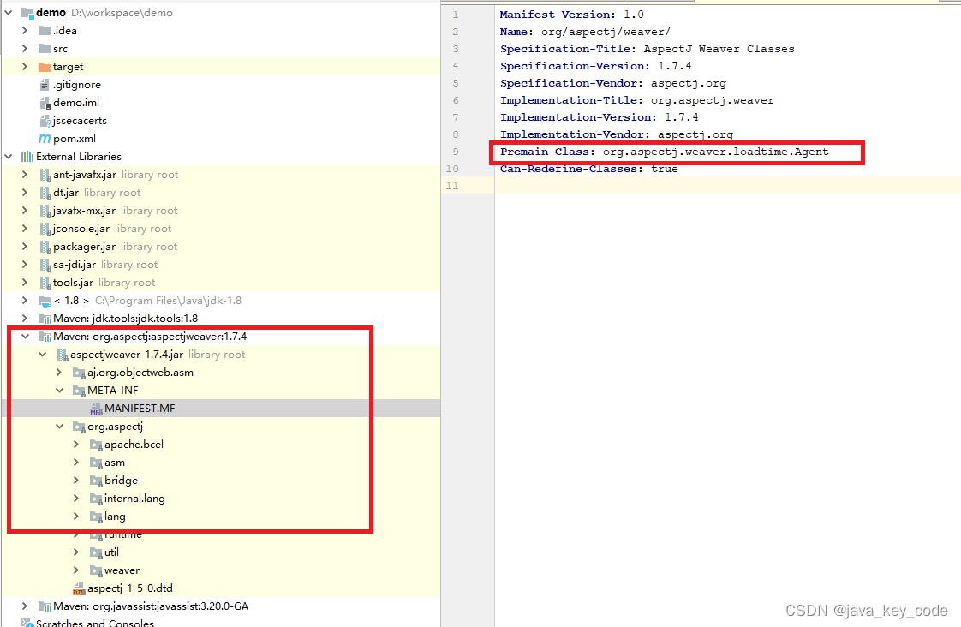Click the packager.jar archive icon
Image resolution: width=961 pixels, height=627 pixels.
[x=45, y=247]
